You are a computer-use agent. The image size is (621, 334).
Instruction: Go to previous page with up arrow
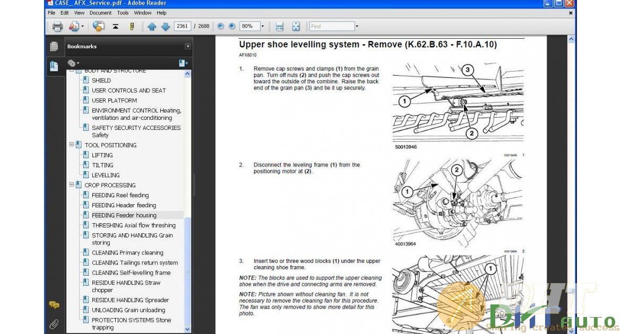pos(152,27)
